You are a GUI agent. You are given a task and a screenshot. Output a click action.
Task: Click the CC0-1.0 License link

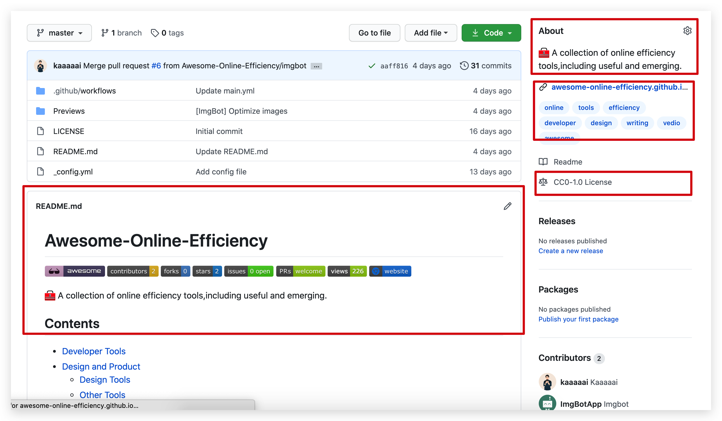point(582,182)
